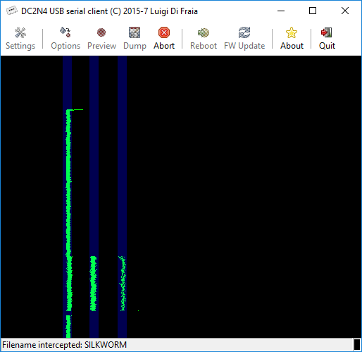Open the About star icon
The image size is (362, 352).
[x=292, y=38]
